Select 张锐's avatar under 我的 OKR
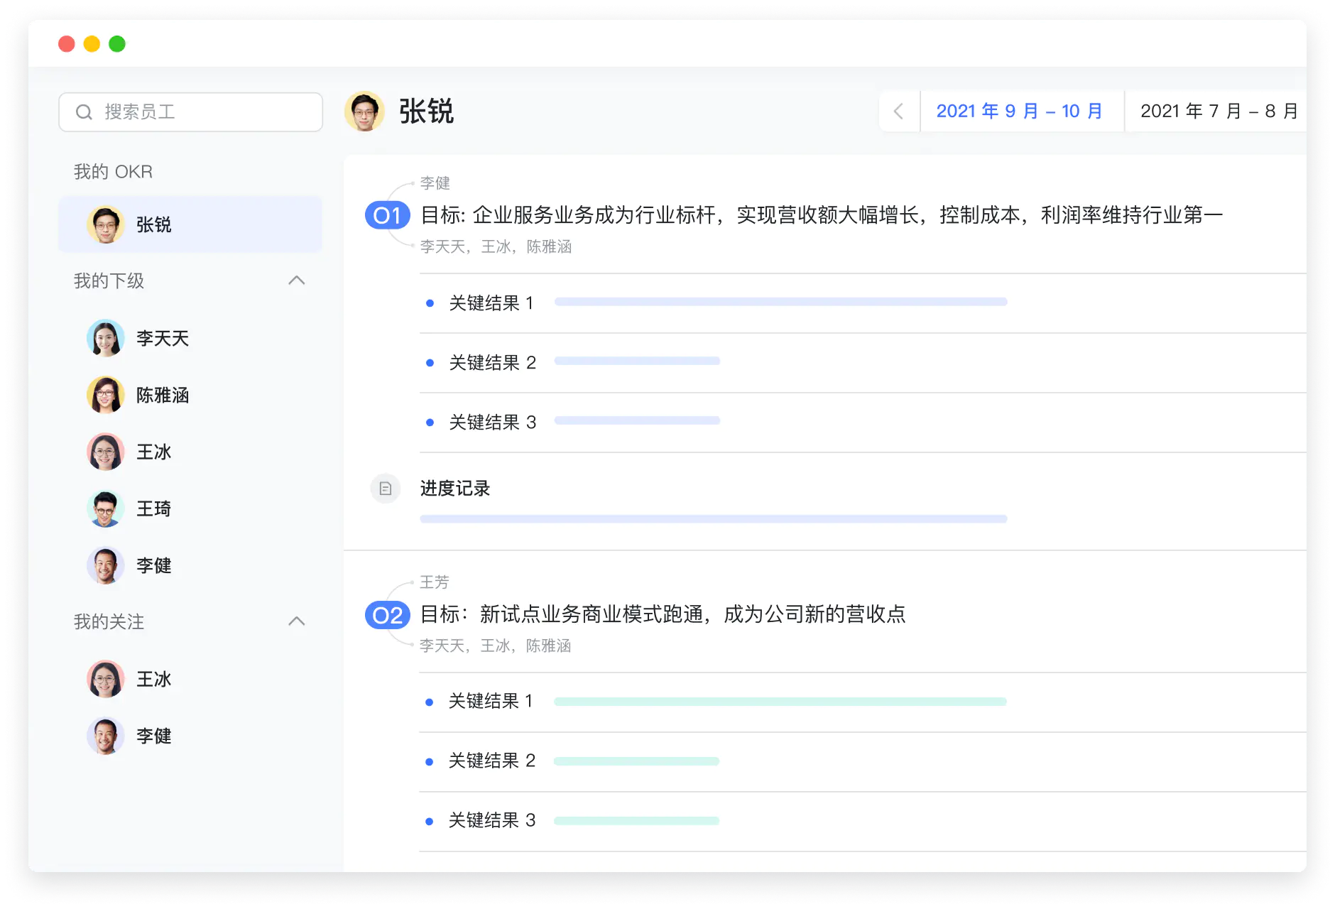The height and width of the screenshot is (909, 1335). (x=105, y=224)
